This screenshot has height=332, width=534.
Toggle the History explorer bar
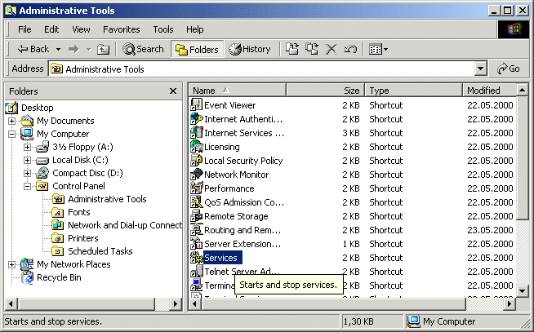point(250,49)
